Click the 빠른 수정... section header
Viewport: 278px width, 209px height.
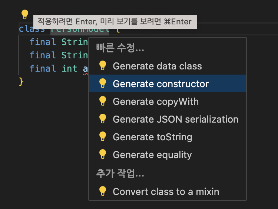(x=120, y=48)
